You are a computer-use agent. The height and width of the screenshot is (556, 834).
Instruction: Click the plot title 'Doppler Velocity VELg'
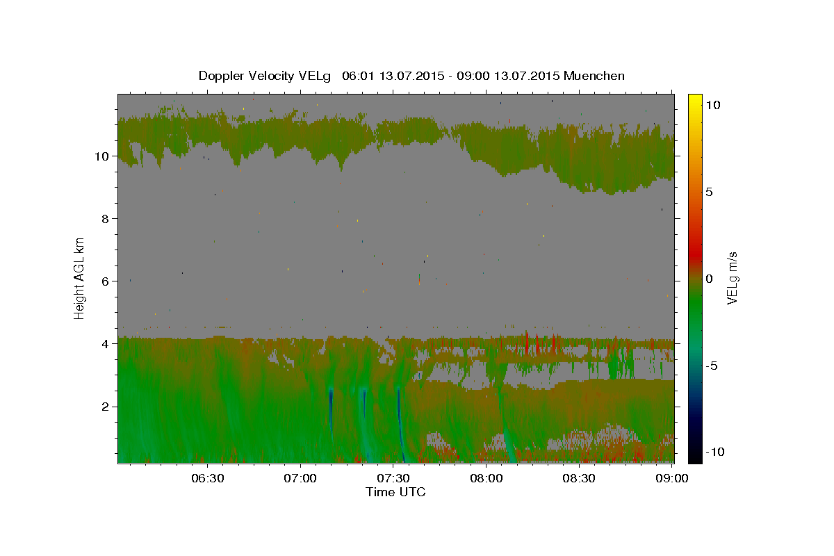(x=265, y=76)
